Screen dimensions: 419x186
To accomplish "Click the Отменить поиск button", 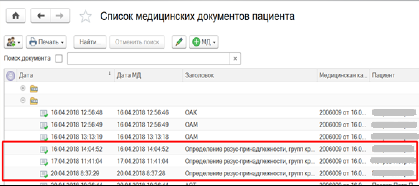I will [x=137, y=42].
